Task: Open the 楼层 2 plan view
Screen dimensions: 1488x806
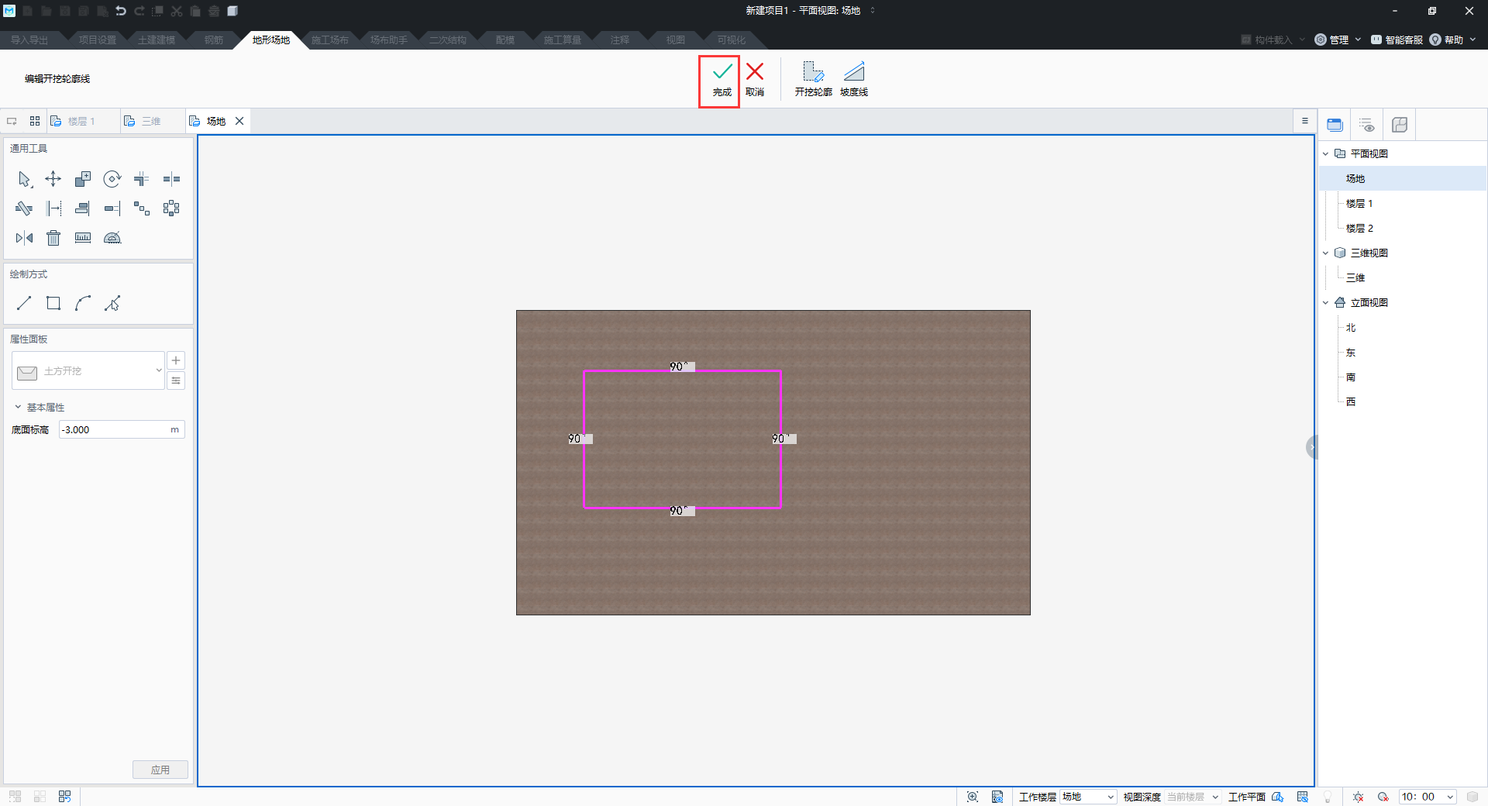Action: click(x=1359, y=228)
